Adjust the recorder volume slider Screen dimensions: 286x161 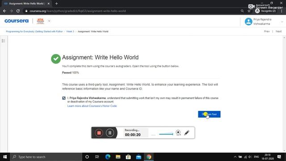(166, 134)
